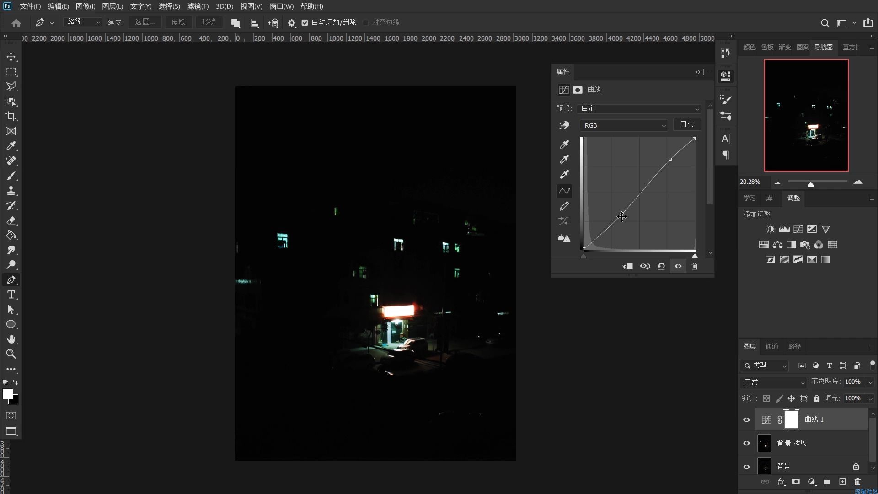Hide the 背景 拷贝 layer
This screenshot has width=878, height=494.
tap(747, 443)
